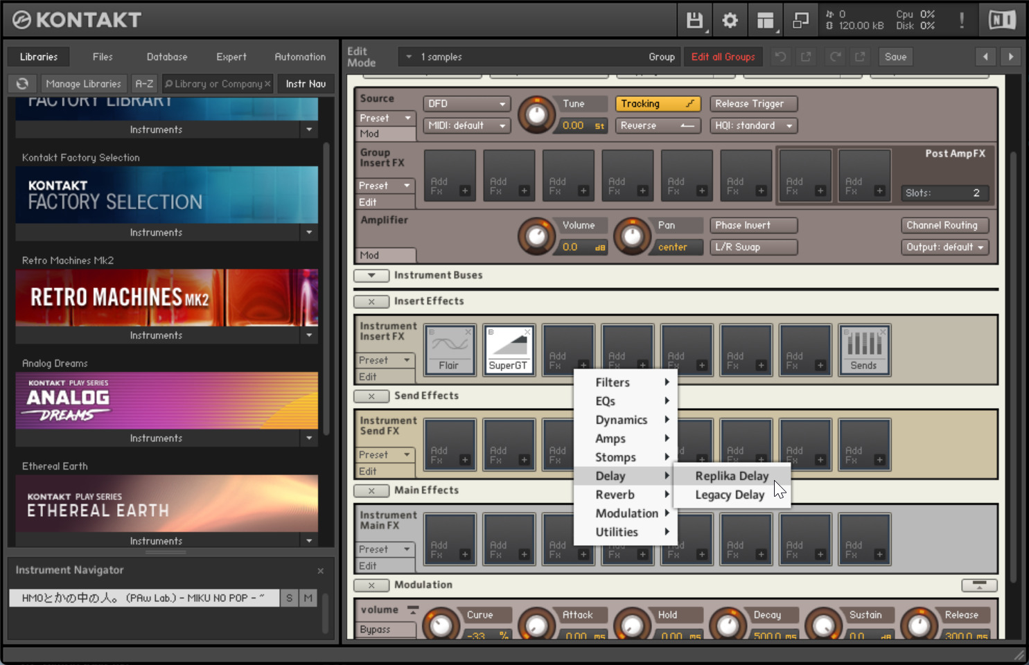This screenshot has height=665, width=1029.
Task: Close the Instrument Navigator panel
Action: (320, 571)
